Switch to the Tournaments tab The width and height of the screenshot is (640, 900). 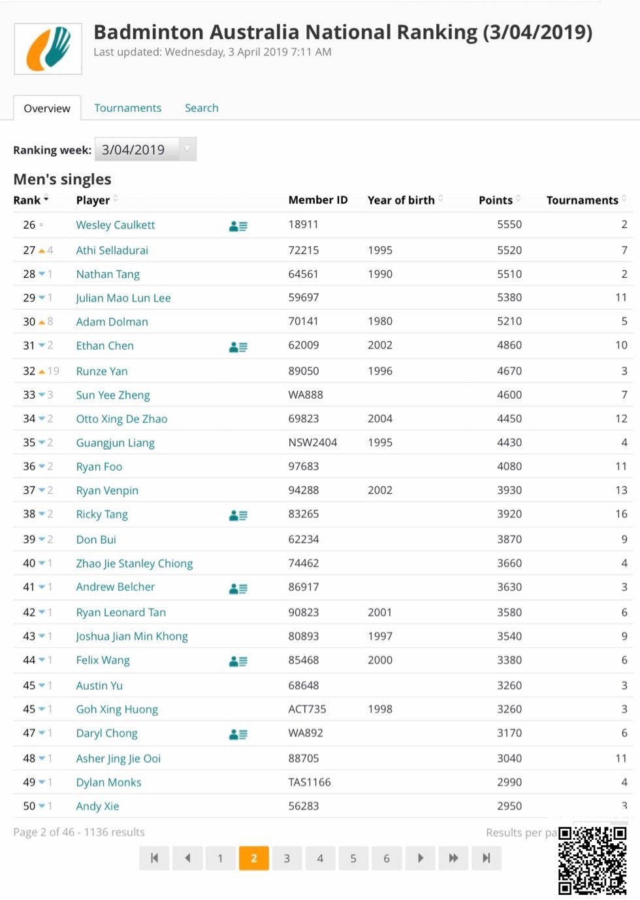tap(127, 108)
